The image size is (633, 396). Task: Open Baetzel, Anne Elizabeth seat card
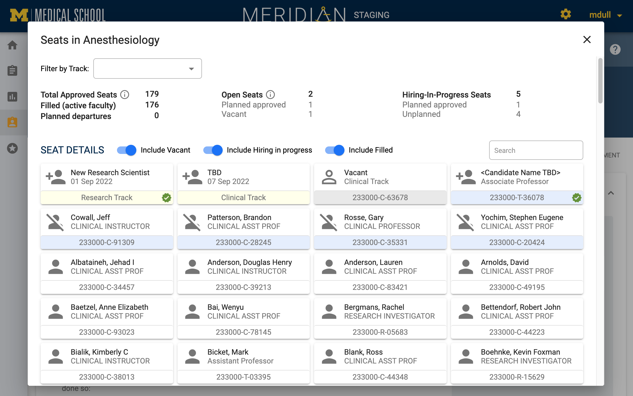tap(107, 319)
